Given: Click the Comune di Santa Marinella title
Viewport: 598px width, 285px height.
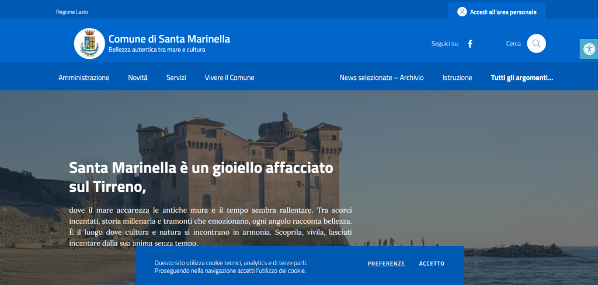Looking at the screenshot, I should pos(169,39).
